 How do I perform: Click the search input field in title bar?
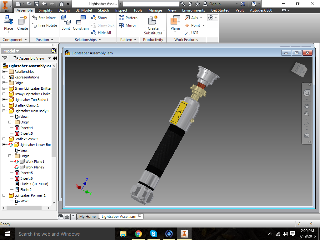click(151, 4)
